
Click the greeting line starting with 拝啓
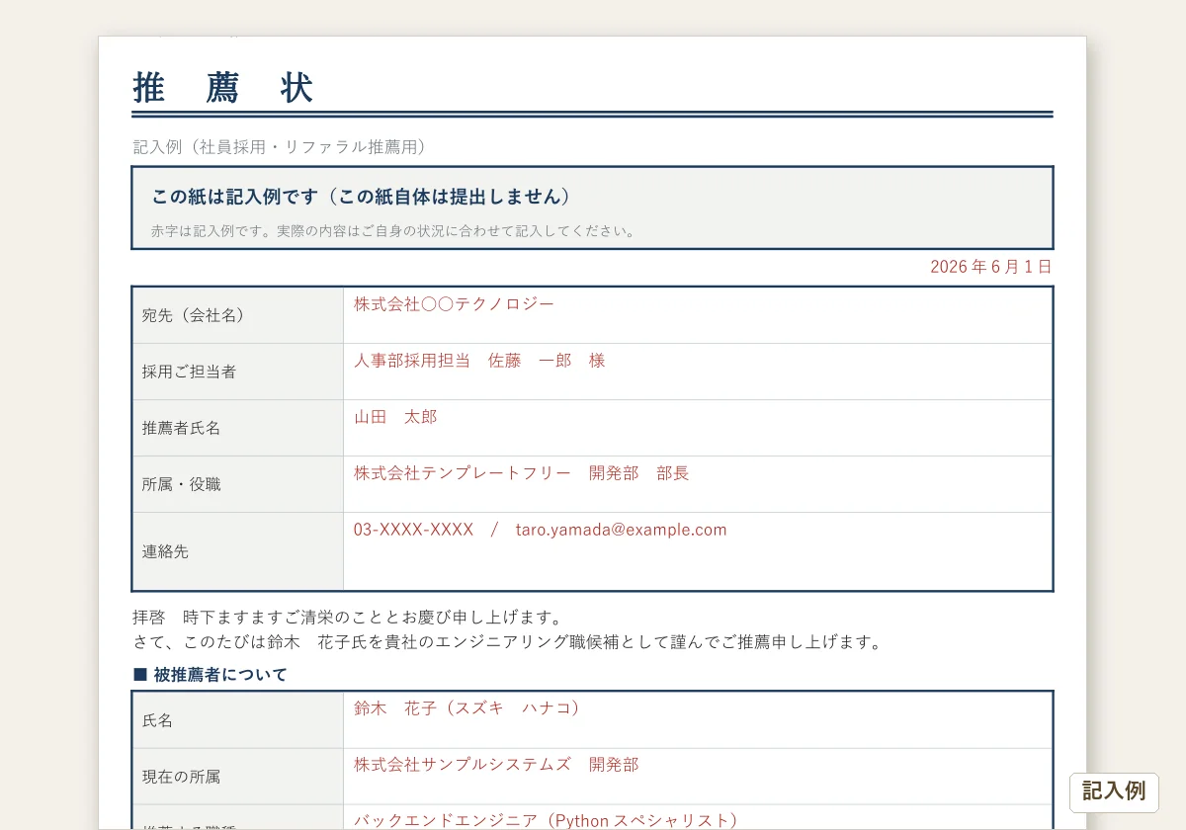click(x=348, y=618)
